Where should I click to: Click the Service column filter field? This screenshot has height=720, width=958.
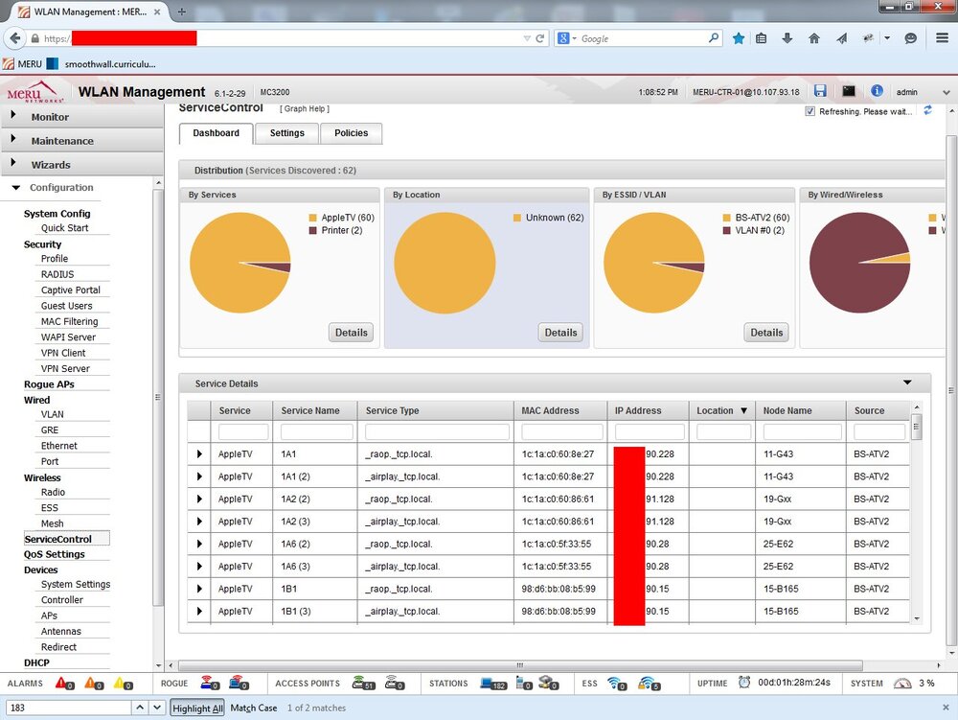243,431
